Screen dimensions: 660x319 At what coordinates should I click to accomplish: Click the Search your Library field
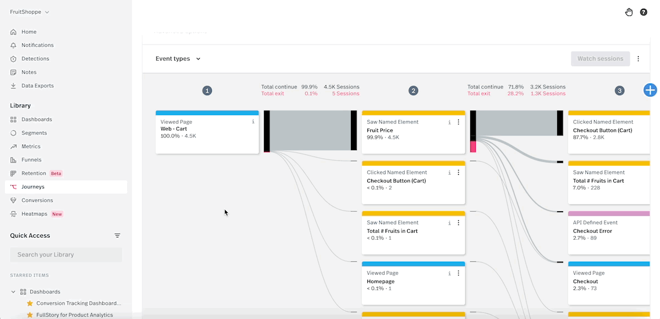click(x=66, y=255)
